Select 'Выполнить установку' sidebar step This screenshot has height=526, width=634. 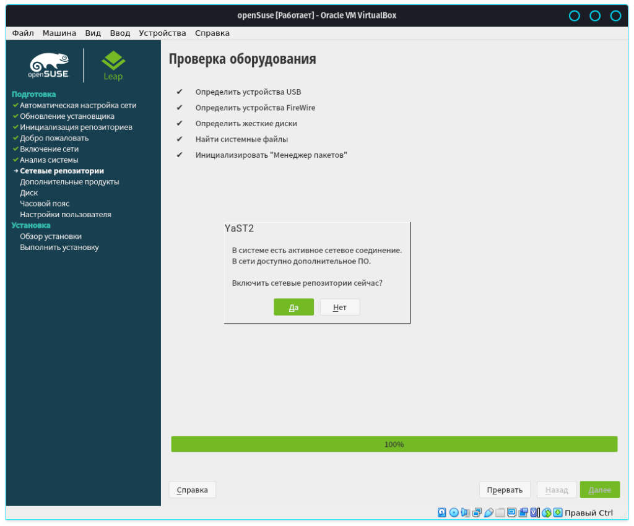59,248
